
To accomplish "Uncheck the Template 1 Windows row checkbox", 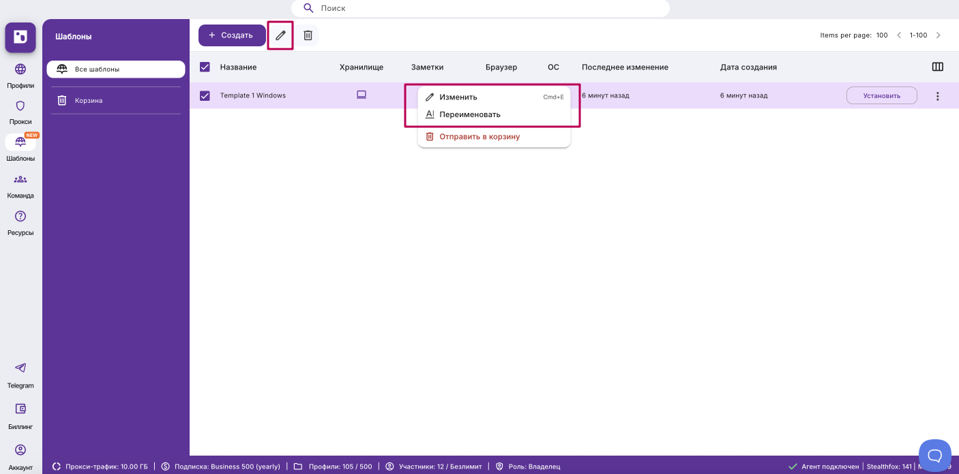I will click(205, 95).
